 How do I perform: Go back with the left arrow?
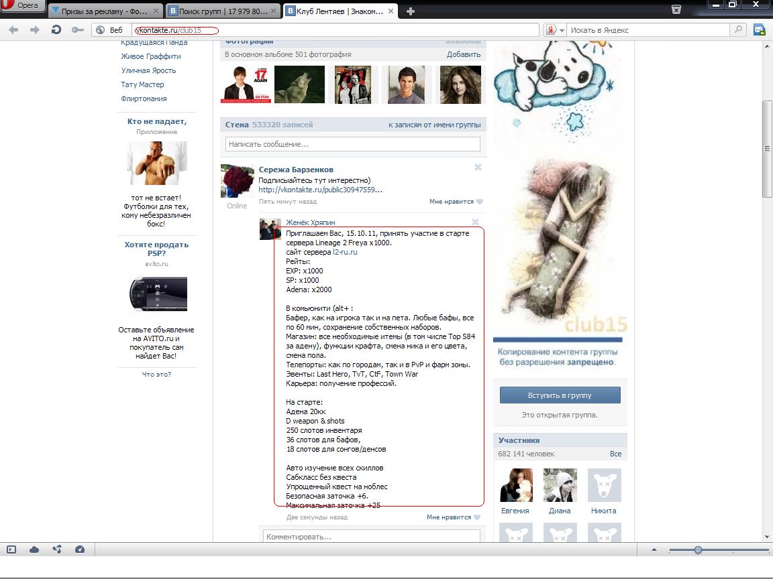(14, 30)
